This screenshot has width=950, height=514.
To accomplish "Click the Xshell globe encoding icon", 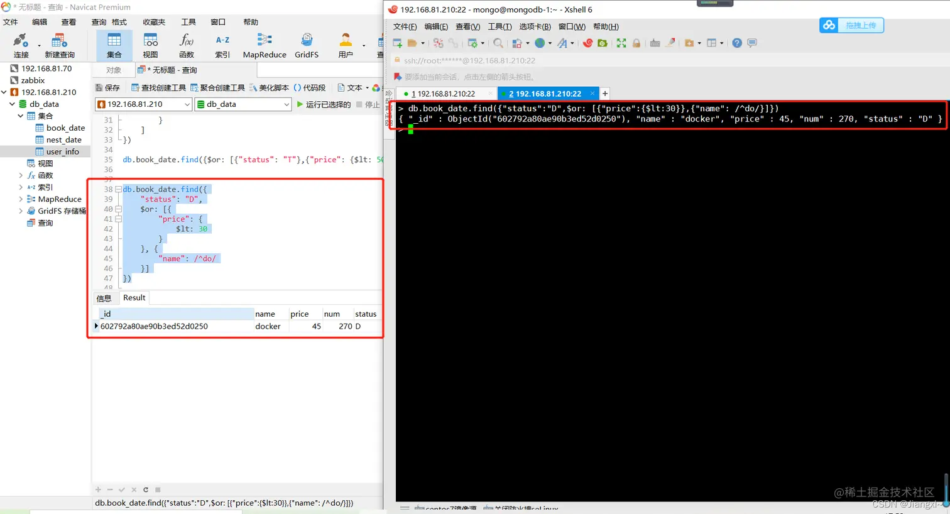I will 540,43.
